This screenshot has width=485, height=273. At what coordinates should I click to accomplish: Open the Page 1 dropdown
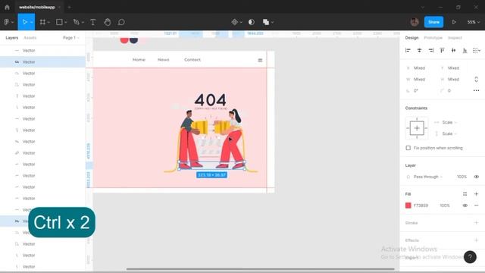[70, 37]
